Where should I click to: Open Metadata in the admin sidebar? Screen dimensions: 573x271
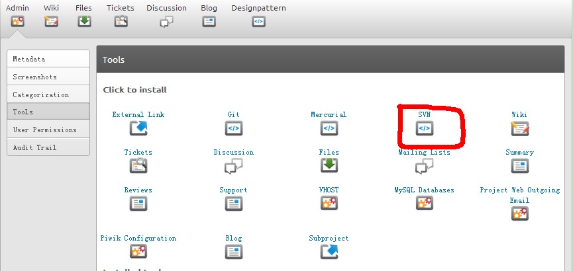pyautogui.click(x=48, y=59)
